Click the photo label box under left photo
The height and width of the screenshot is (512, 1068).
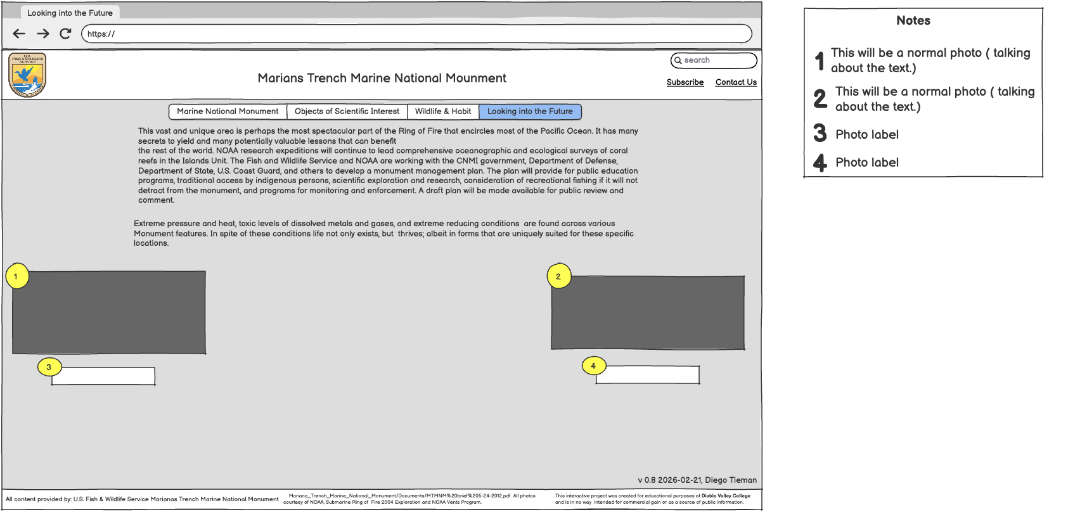pyautogui.click(x=103, y=376)
